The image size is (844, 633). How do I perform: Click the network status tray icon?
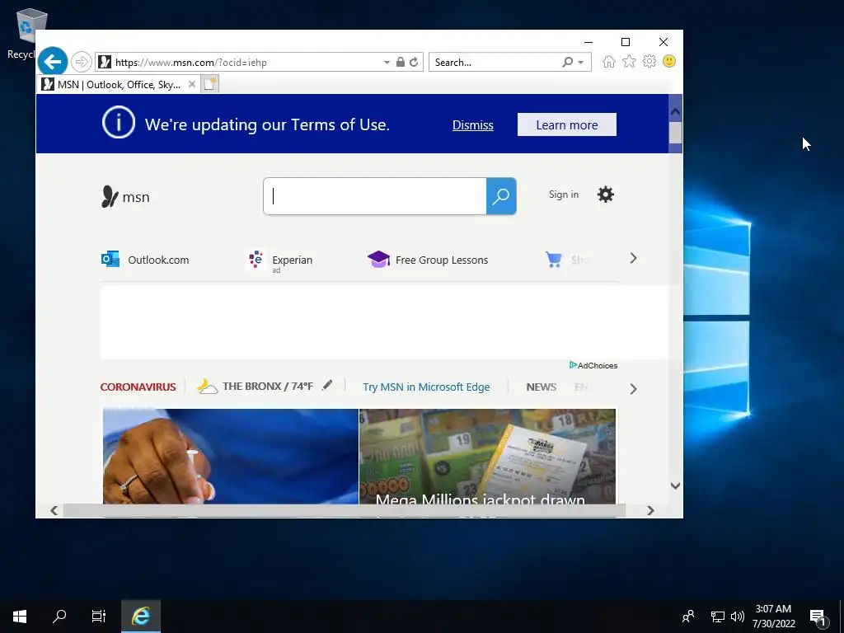pos(718,617)
